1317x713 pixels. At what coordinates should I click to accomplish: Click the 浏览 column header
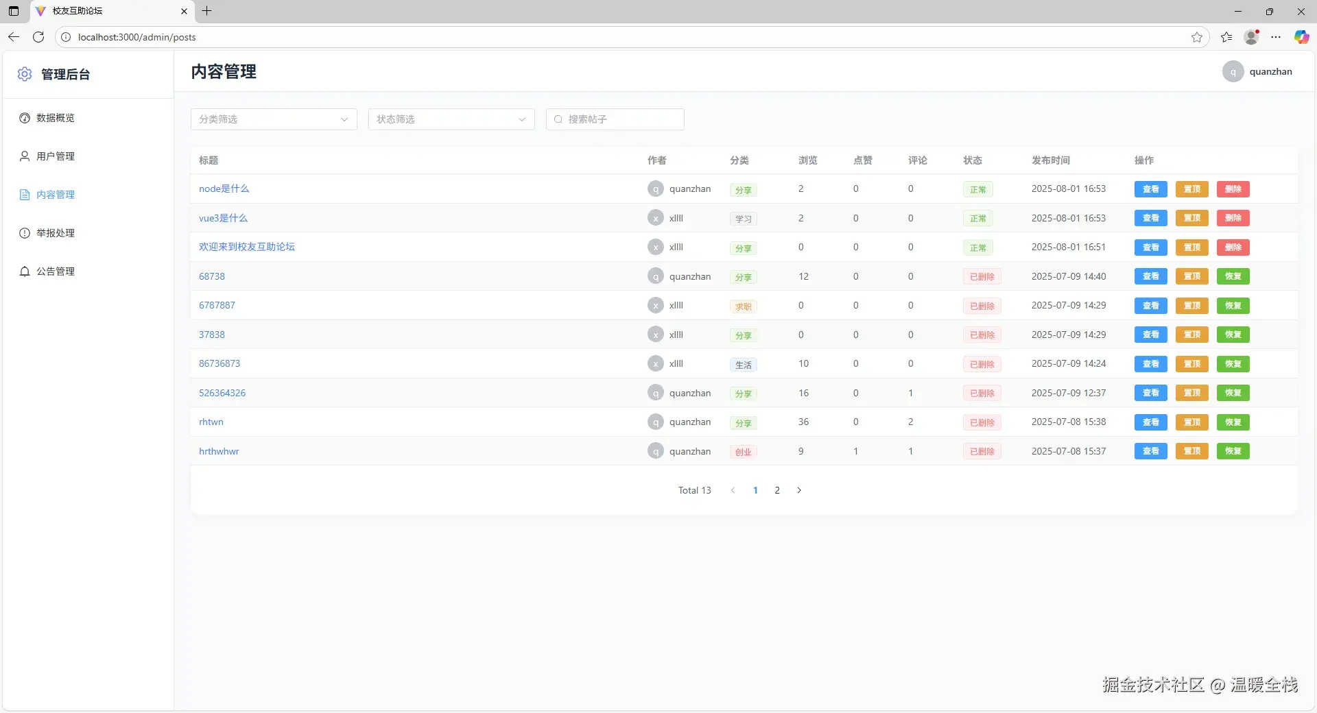(x=808, y=160)
